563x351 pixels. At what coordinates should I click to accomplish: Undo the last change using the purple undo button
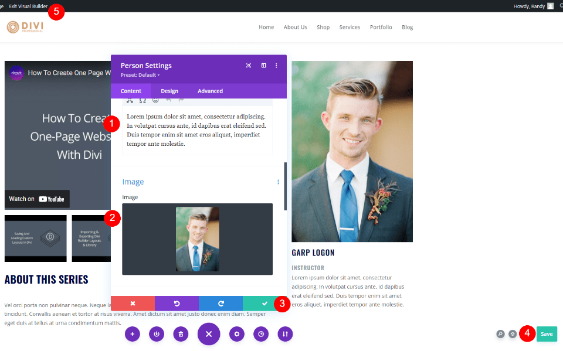[177, 304]
